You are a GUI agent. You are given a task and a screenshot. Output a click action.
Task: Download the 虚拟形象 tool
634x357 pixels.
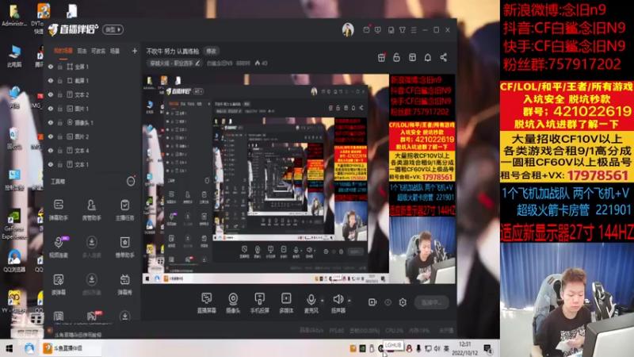point(92,284)
